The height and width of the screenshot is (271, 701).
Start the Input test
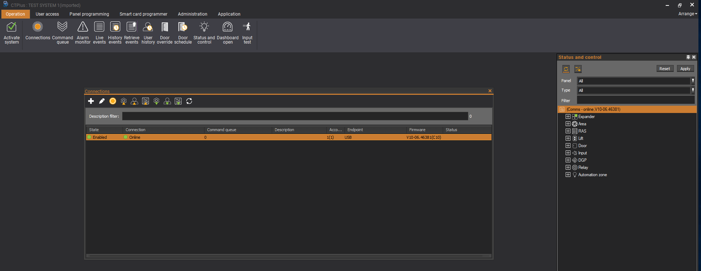[247, 33]
